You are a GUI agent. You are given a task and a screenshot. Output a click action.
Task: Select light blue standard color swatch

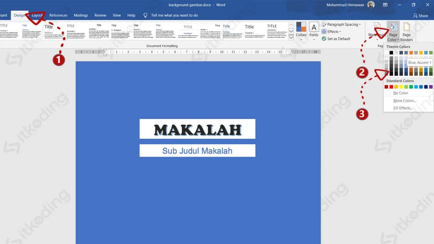[x=416, y=87]
